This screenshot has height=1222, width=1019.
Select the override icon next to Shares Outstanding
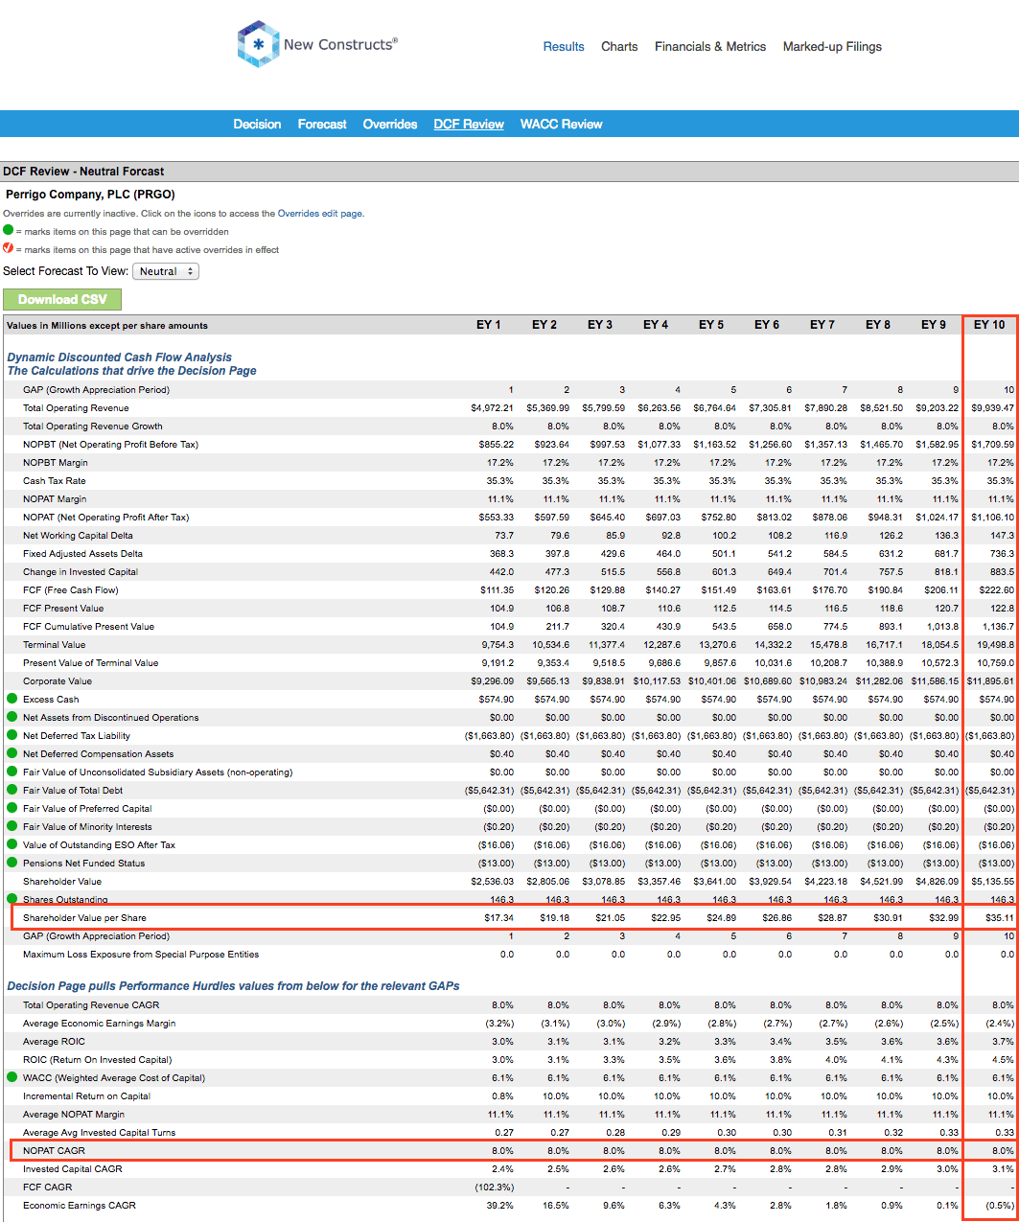[12, 899]
